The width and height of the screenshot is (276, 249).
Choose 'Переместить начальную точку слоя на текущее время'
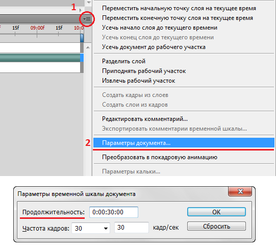point(179,8)
